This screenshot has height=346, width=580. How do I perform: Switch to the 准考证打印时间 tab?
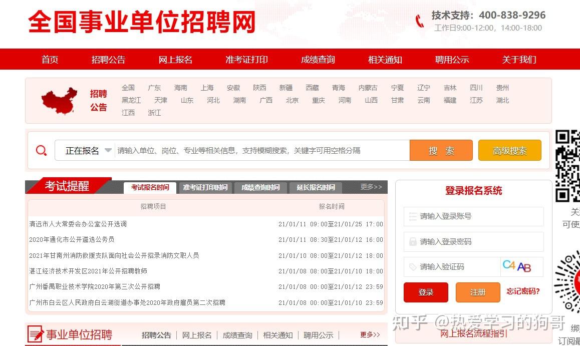coord(205,187)
